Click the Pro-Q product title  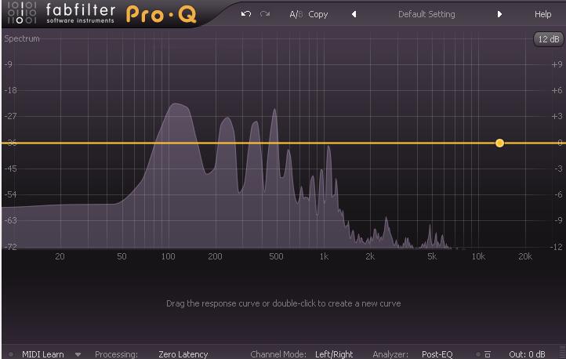pos(161,14)
